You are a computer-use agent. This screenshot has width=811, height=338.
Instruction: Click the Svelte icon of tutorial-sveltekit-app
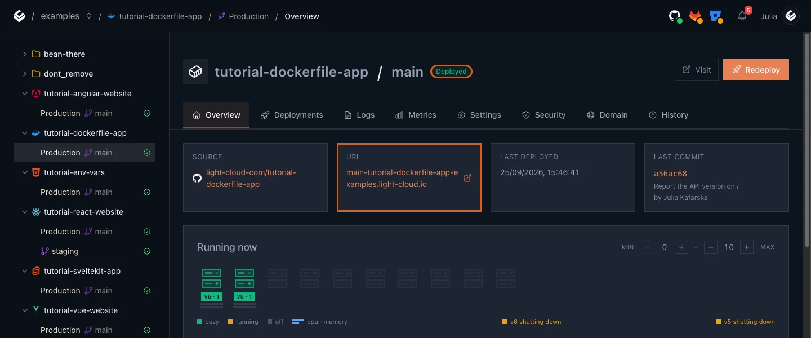(x=36, y=271)
